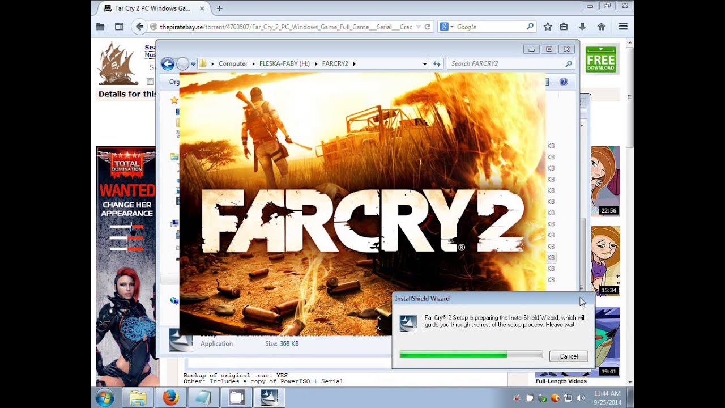Click the network tray icon

(x=568, y=398)
